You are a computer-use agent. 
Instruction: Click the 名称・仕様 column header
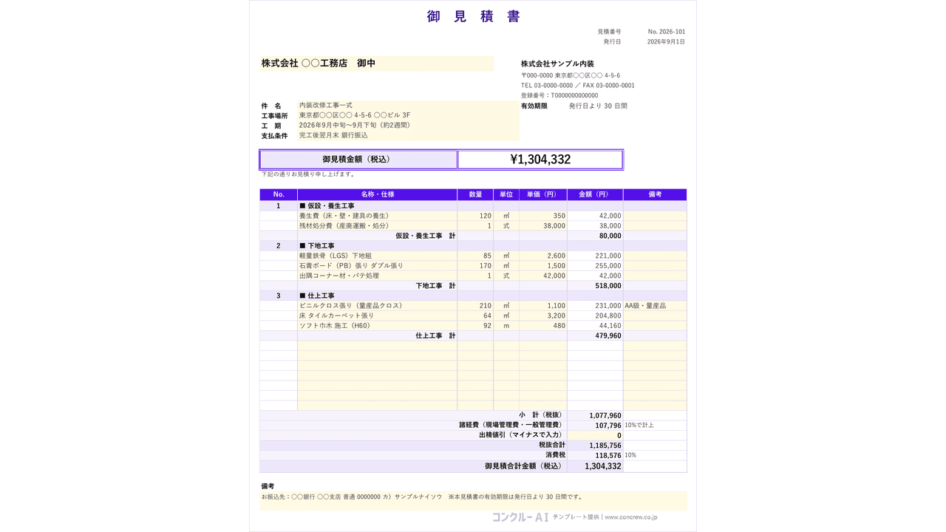(x=378, y=194)
